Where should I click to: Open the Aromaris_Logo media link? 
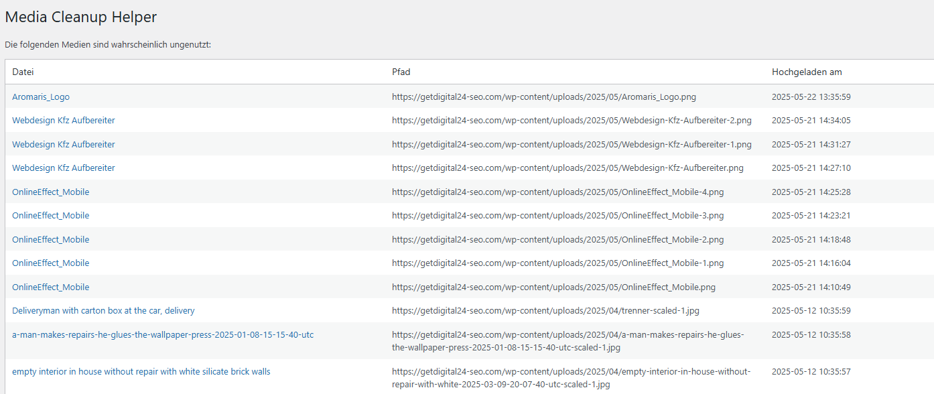pyautogui.click(x=41, y=97)
